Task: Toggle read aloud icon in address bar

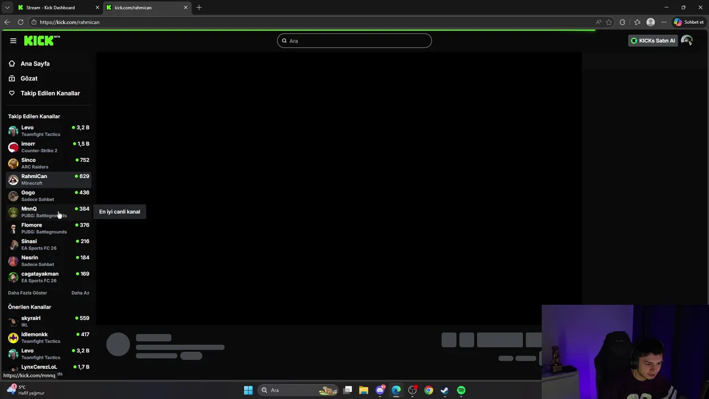Action: (x=599, y=22)
